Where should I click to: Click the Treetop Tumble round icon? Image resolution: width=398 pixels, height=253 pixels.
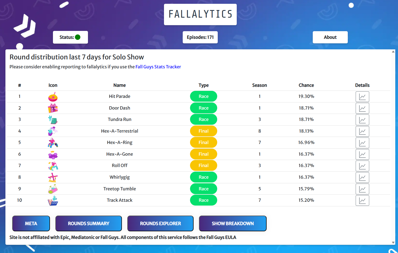point(53,189)
